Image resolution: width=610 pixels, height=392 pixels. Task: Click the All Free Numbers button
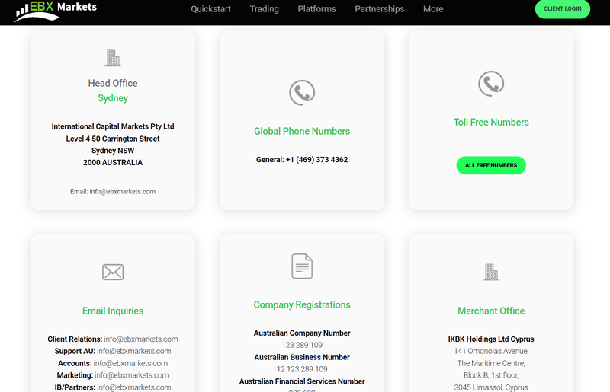point(491,165)
